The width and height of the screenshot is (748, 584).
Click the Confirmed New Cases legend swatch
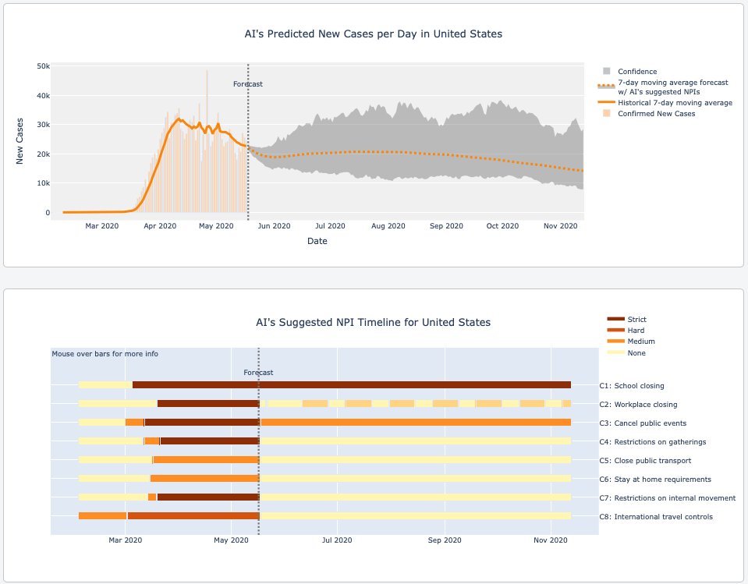(606, 113)
